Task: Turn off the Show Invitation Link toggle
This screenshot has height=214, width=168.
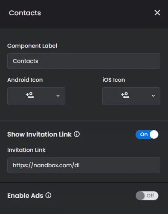Action: coord(147,134)
